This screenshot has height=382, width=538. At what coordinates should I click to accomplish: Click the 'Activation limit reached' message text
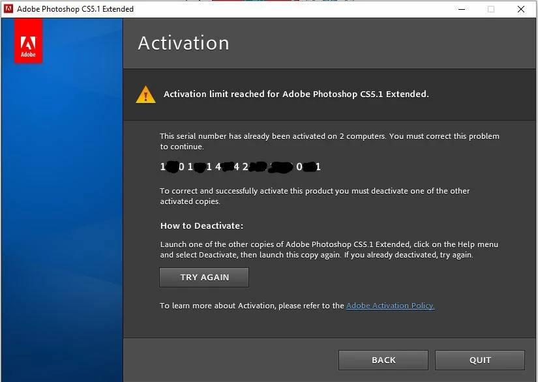(x=296, y=95)
